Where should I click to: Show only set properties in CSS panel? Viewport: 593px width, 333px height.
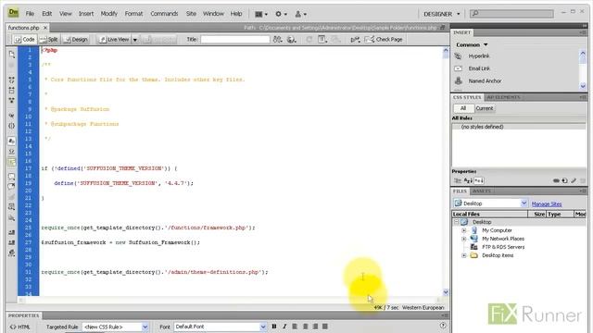click(479, 180)
